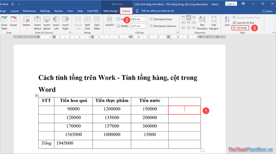Expand the AutoFit dropdown

tap(110, 28)
